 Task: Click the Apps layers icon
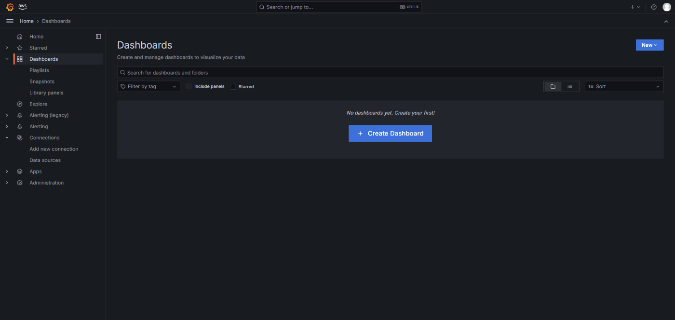pos(20,172)
